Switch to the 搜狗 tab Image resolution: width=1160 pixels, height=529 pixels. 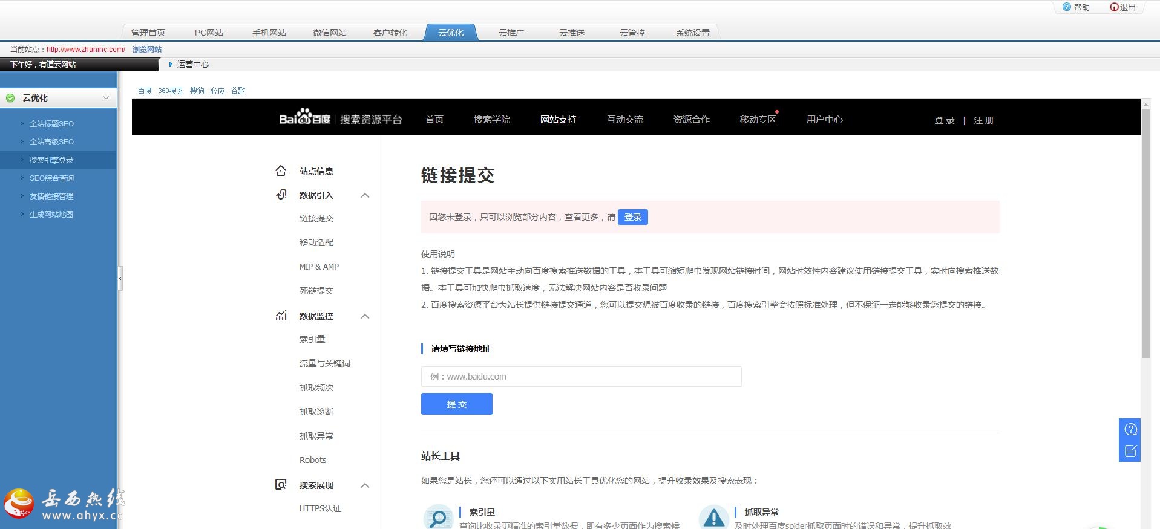[x=197, y=91]
